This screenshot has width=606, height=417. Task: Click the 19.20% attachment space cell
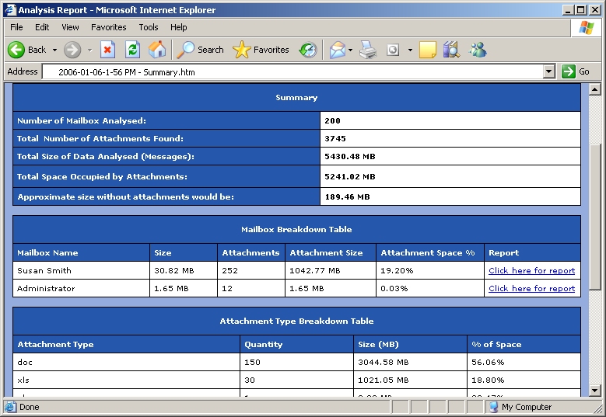pyautogui.click(x=429, y=271)
